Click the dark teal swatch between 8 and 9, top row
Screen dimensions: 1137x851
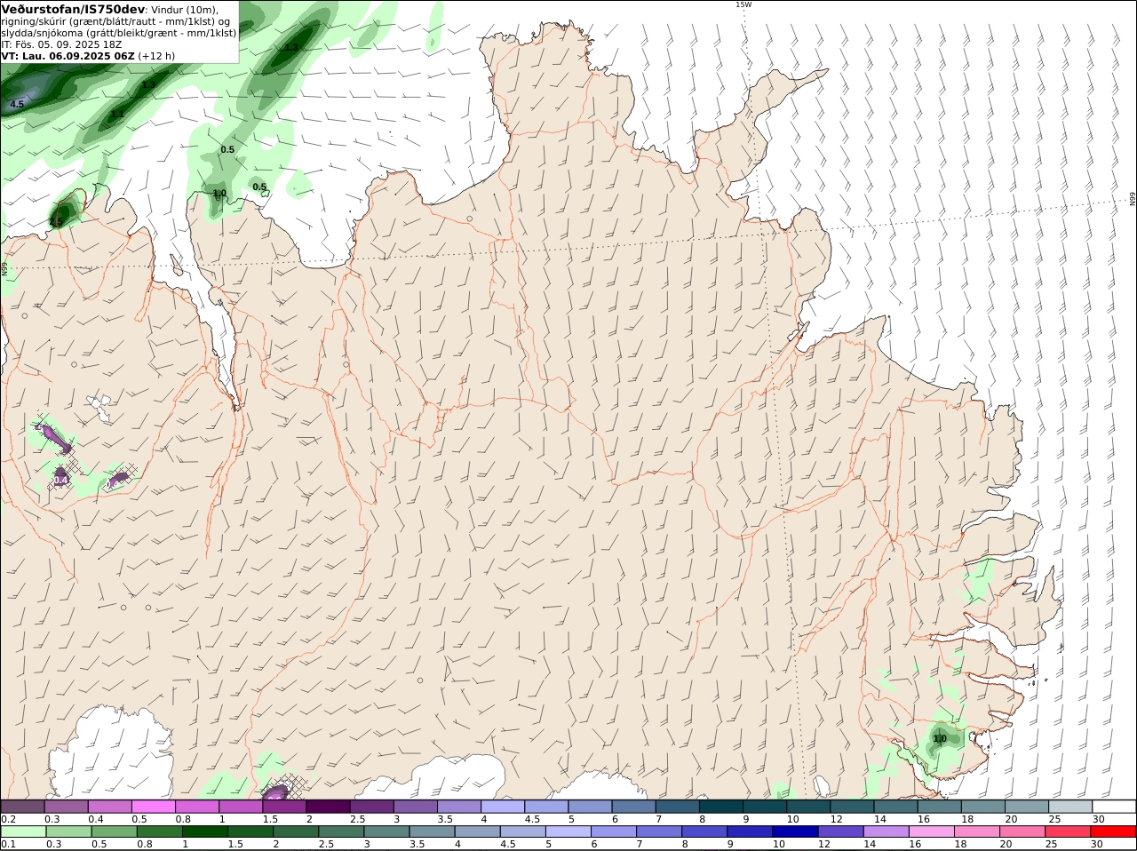(721, 807)
